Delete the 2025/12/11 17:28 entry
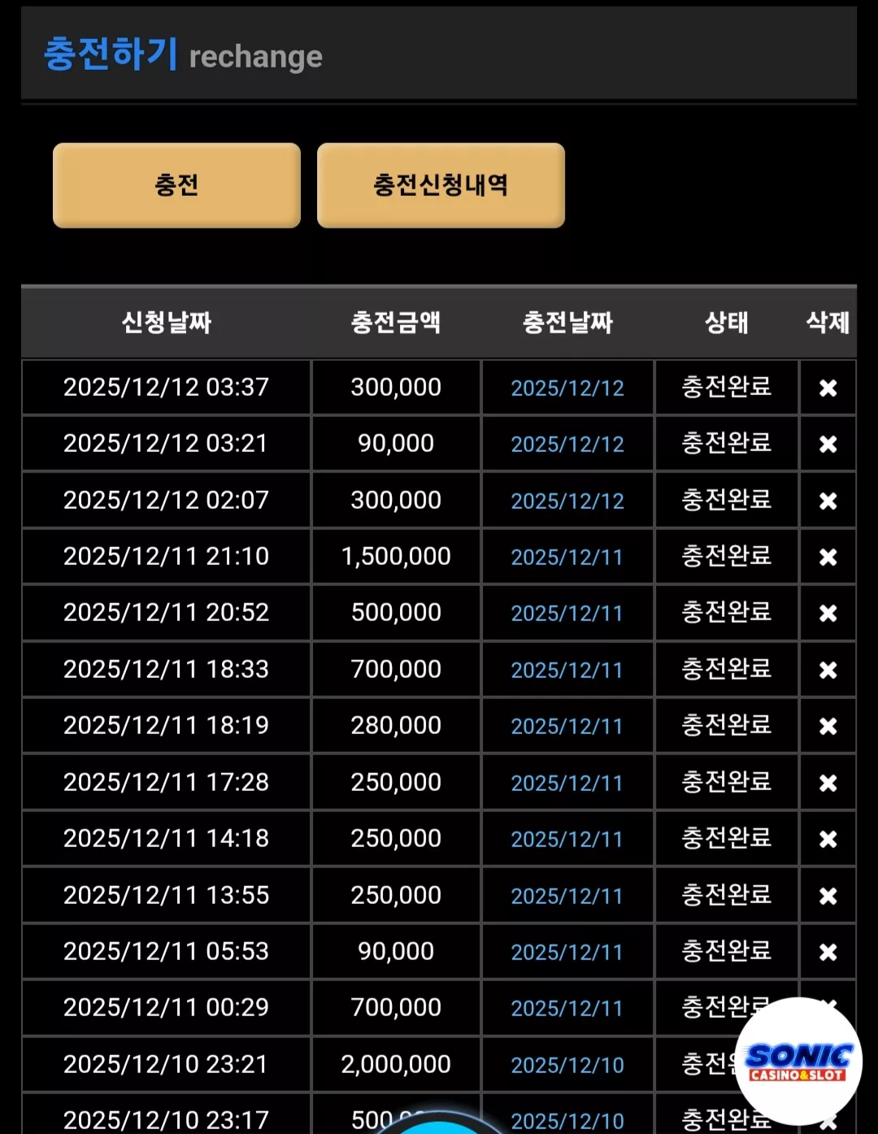Viewport: 878px width, 1134px height. tap(828, 783)
